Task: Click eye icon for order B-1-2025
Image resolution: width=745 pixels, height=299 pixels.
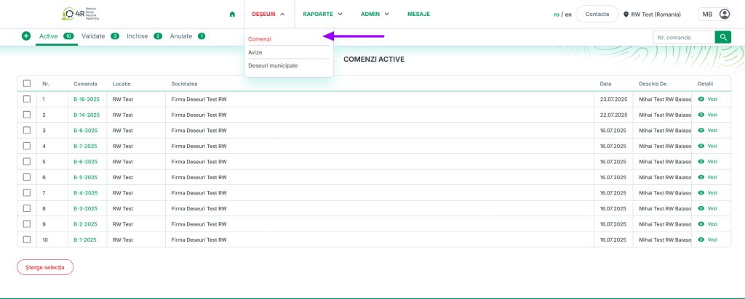Action: (x=701, y=239)
